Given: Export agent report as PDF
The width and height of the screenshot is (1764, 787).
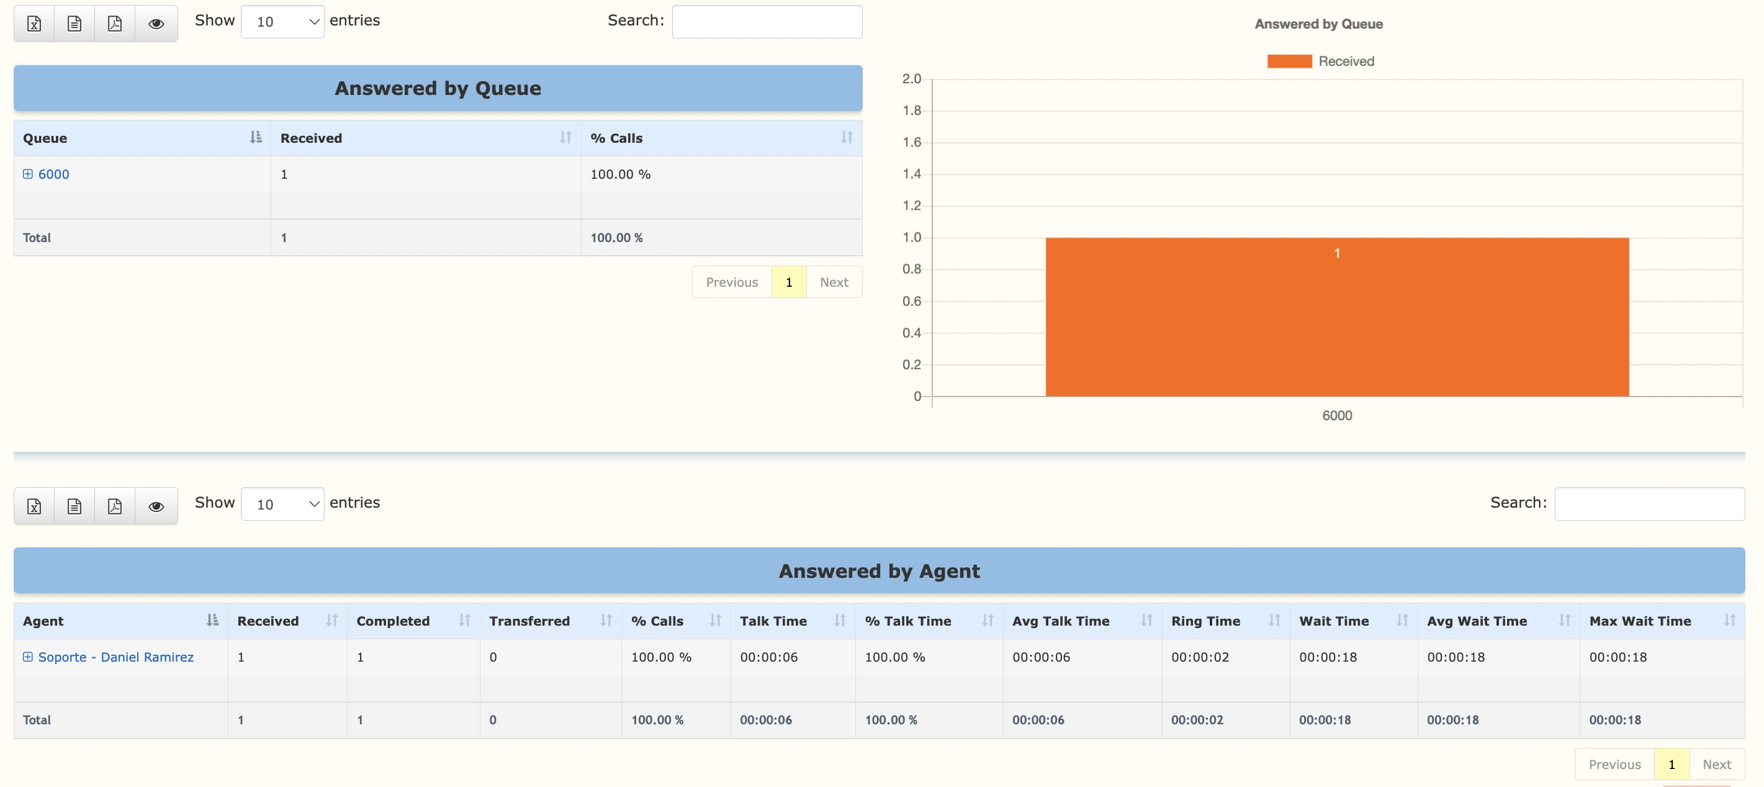Looking at the screenshot, I should click(x=114, y=506).
